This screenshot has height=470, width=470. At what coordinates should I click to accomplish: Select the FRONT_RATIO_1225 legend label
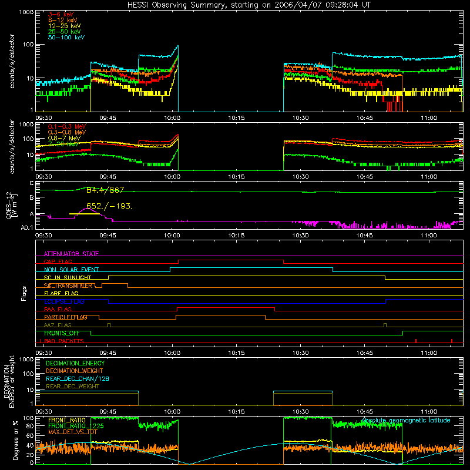[x=76, y=426]
